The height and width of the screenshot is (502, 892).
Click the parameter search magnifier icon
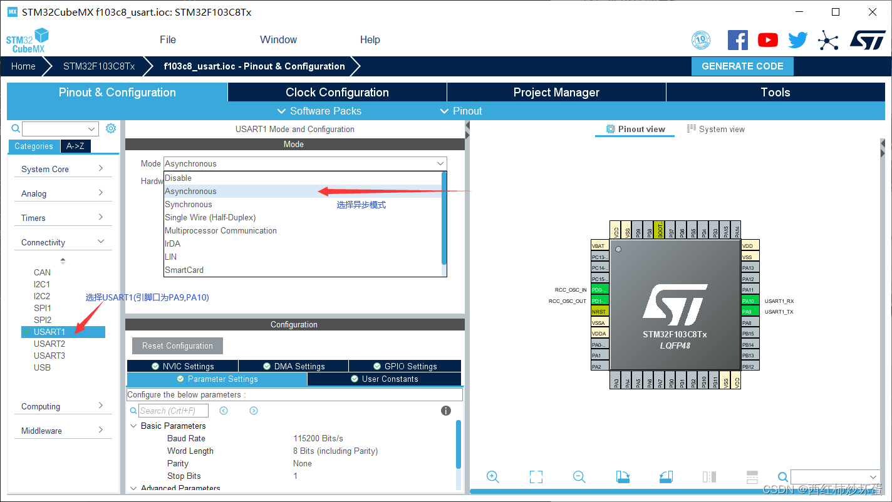pos(133,411)
